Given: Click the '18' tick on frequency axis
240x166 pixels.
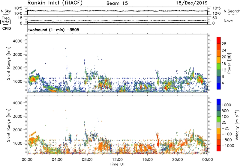Looking at the screenshot, I should click(20, 18).
